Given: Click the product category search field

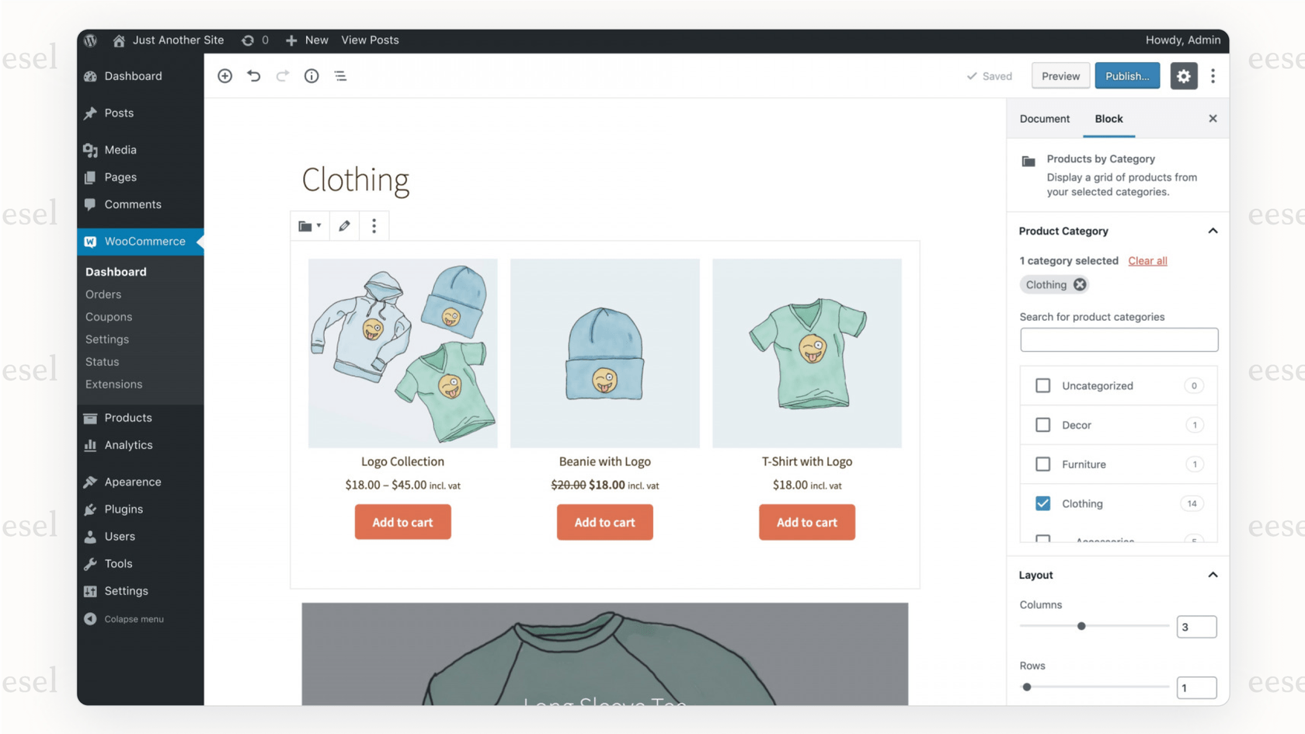Looking at the screenshot, I should click(x=1119, y=339).
